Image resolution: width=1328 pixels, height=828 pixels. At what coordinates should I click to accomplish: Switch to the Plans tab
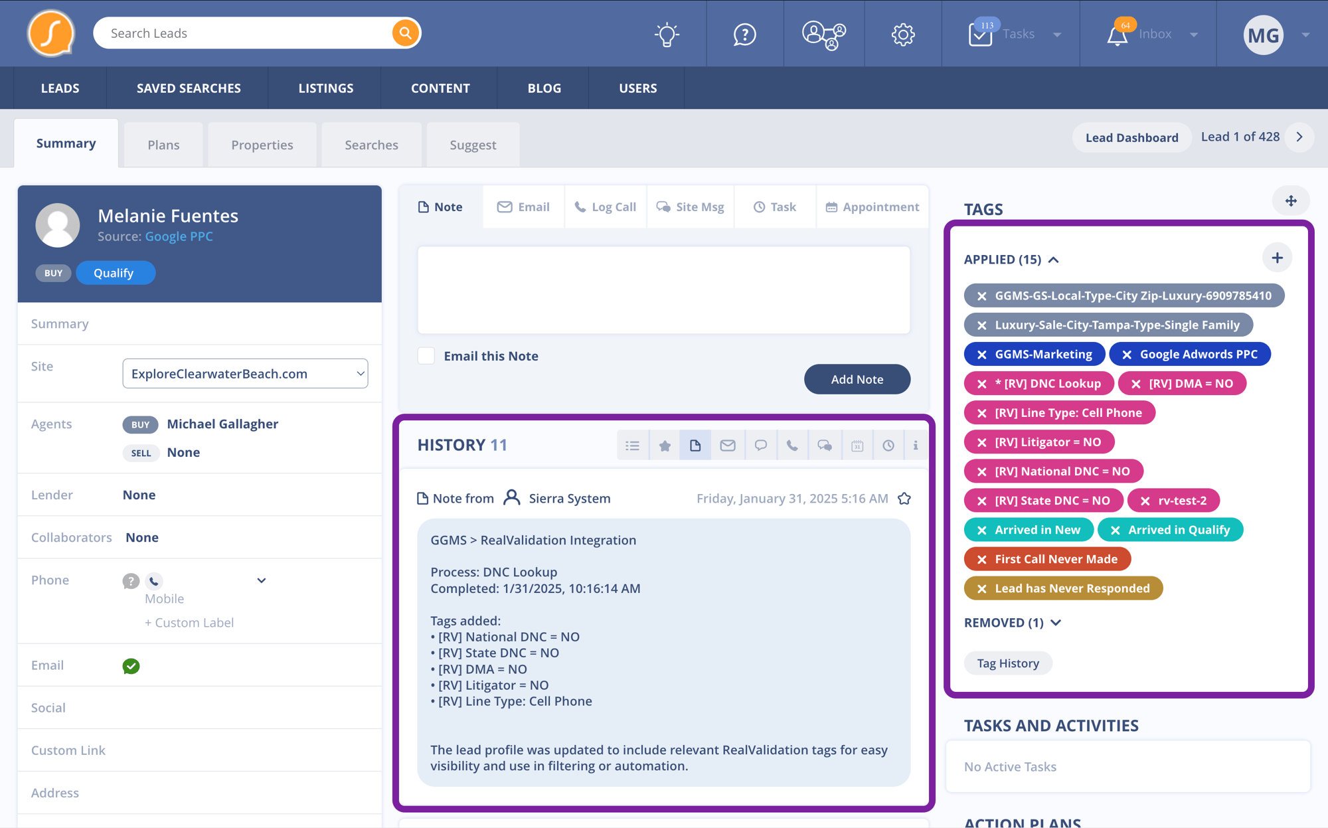(163, 143)
